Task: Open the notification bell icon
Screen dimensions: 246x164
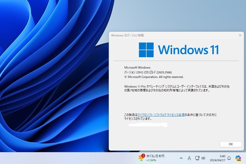Action: [229, 158]
